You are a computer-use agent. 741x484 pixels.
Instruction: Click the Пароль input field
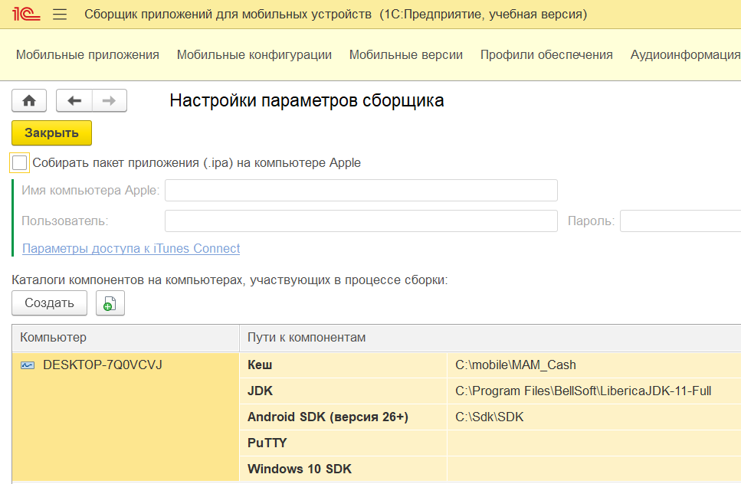[680, 221]
